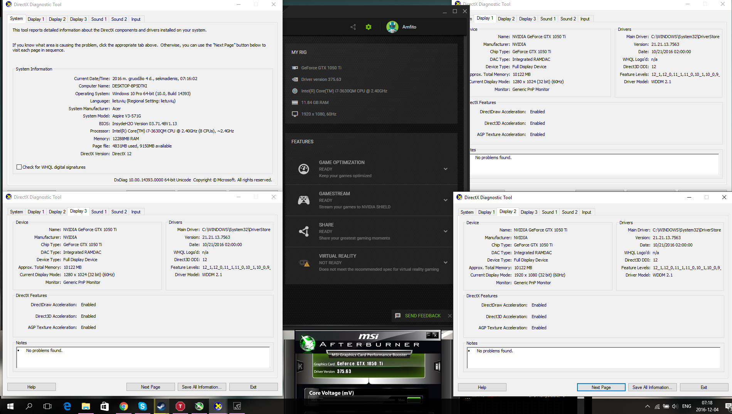Open Steam from the taskbar
Screen dimensions: 732x414
161,406
